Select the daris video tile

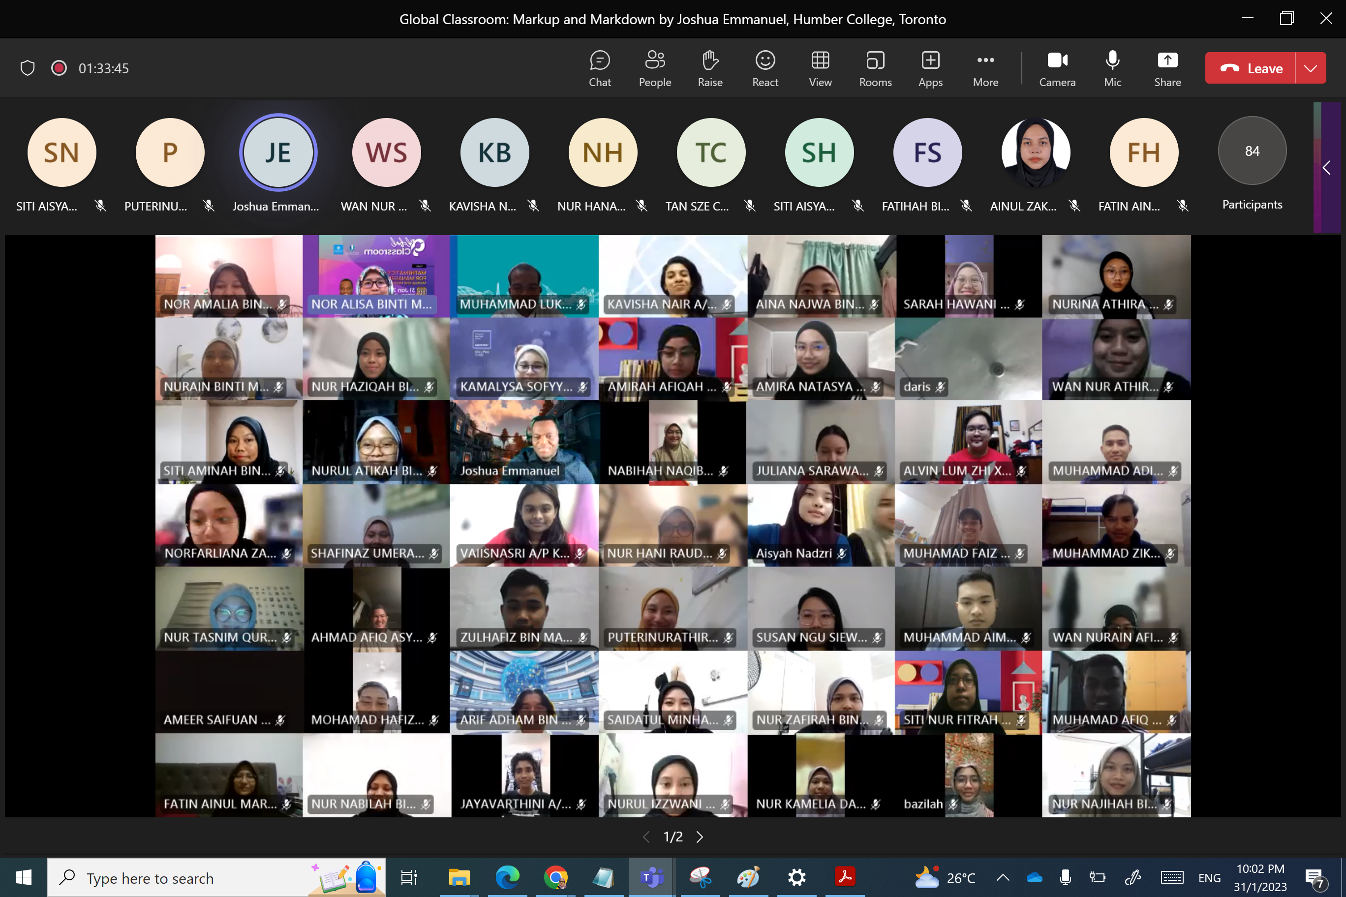pos(968,359)
